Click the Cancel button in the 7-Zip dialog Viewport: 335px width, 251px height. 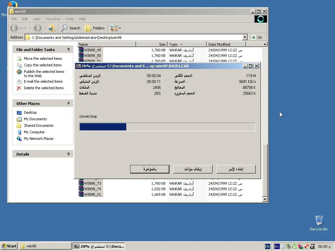236,169
